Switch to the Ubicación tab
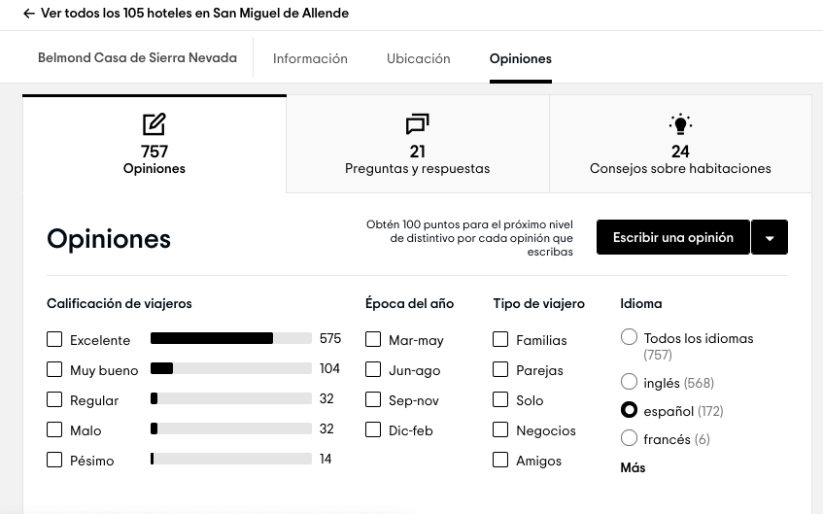 pyautogui.click(x=418, y=58)
